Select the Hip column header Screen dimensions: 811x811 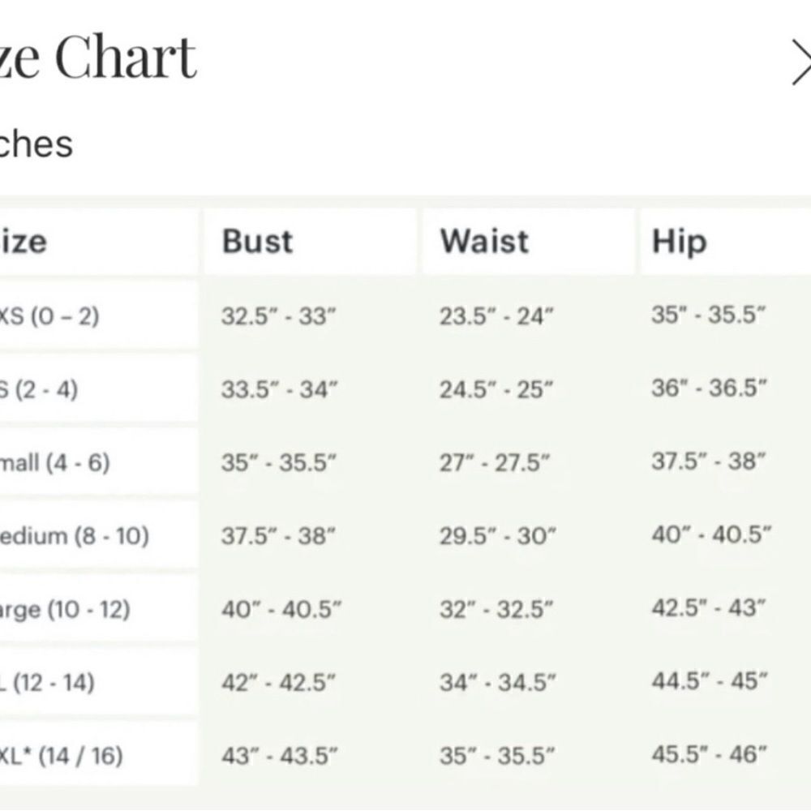679,242
